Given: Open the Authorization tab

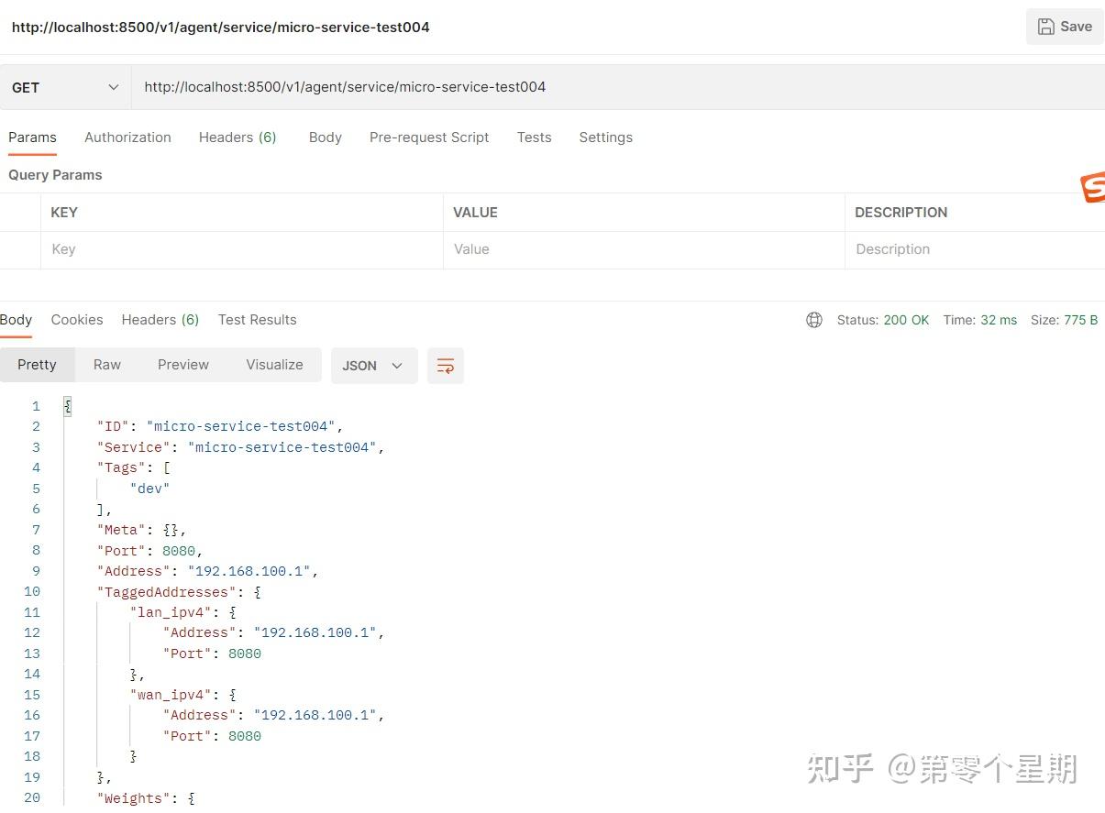Looking at the screenshot, I should [x=127, y=137].
